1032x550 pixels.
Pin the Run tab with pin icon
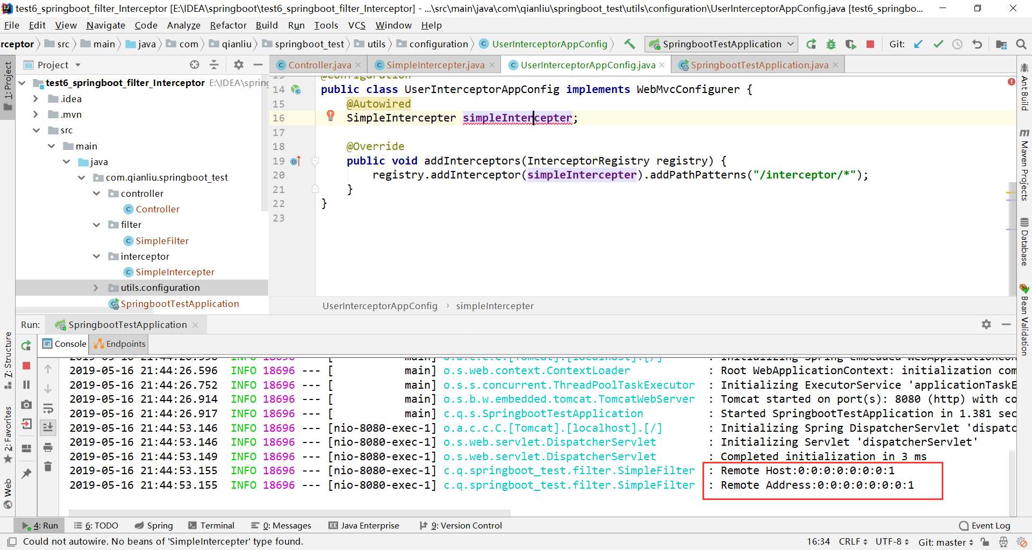tap(26, 474)
